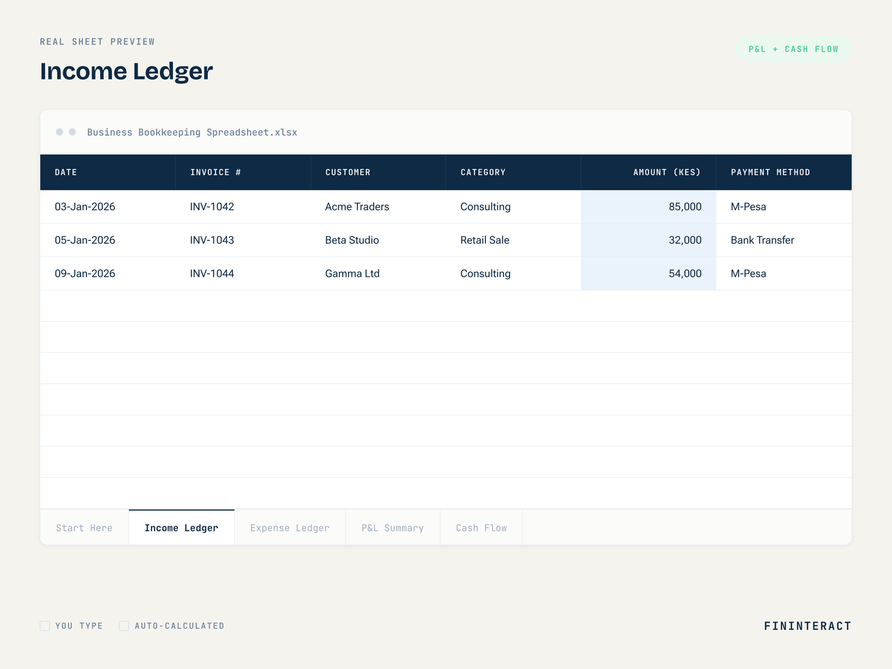Click invoice cell INV-1044
This screenshot has height=669, width=892.
tap(243, 274)
